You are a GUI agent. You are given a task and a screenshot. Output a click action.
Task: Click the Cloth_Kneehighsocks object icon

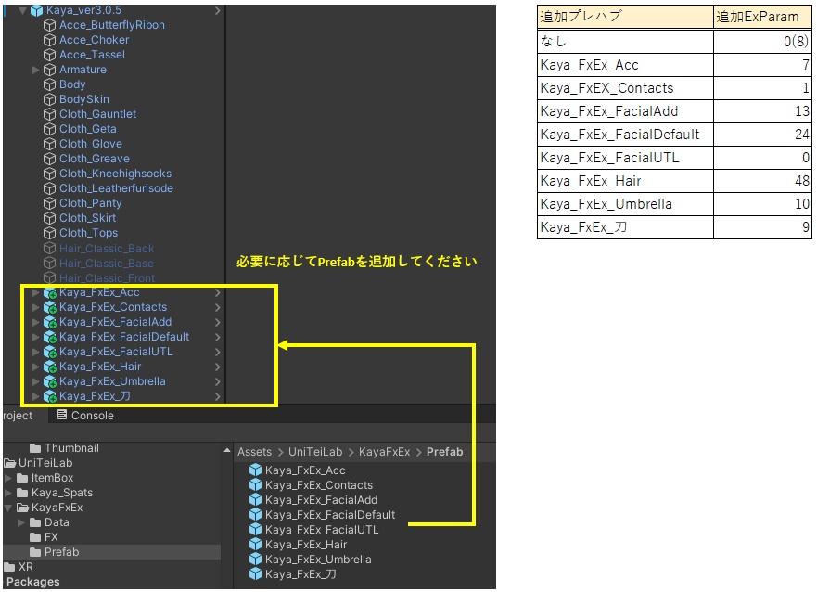point(49,174)
